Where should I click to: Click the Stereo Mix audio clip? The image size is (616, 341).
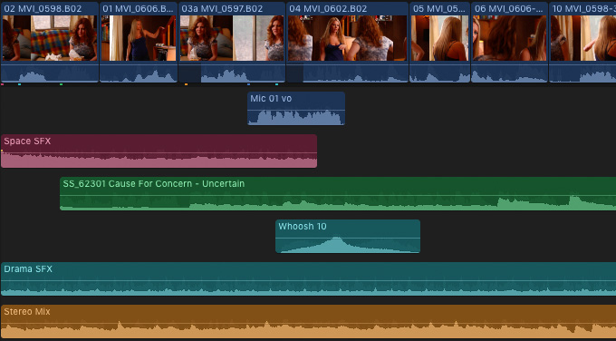coord(308,321)
